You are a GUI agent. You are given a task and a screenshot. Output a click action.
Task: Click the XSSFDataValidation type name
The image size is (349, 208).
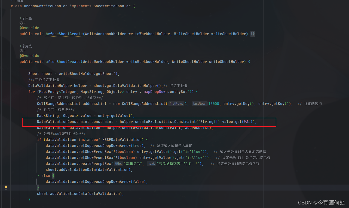[x=122, y=140]
